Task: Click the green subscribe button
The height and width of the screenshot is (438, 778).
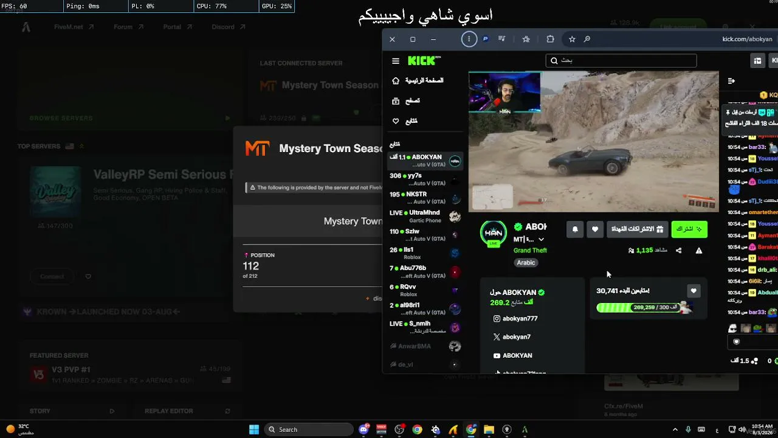Action: (x=689, y=229)
